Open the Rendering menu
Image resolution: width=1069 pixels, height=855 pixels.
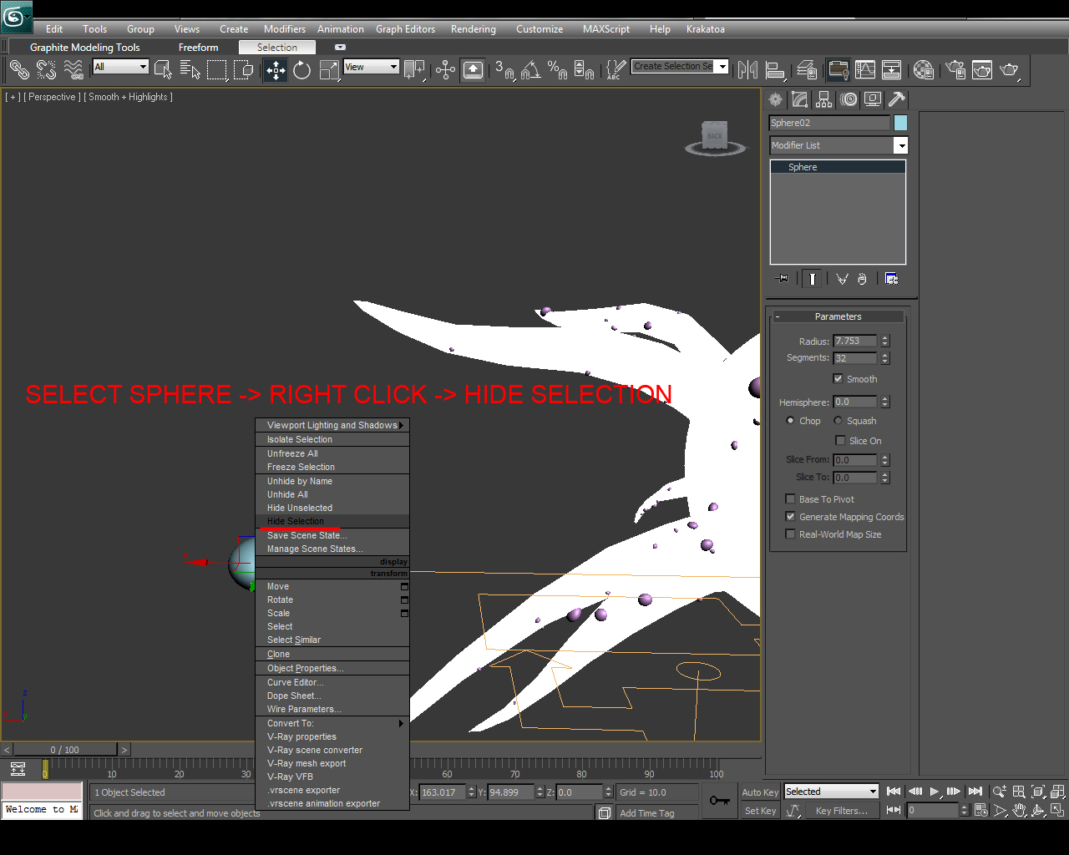point(474,29)
